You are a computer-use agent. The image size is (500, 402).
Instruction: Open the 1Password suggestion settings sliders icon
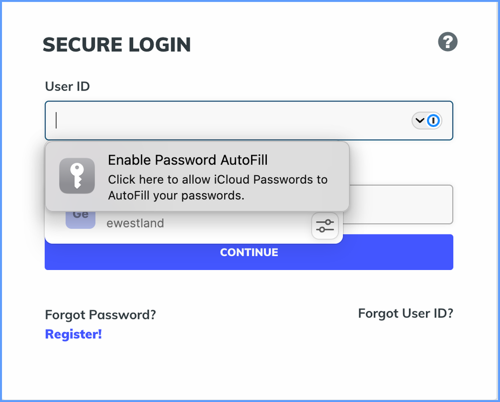click(x=325, y=226)
